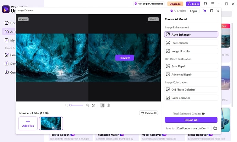Zoom out using the minus magnifier
Screen dimensions: 237x142
(66, 105)
